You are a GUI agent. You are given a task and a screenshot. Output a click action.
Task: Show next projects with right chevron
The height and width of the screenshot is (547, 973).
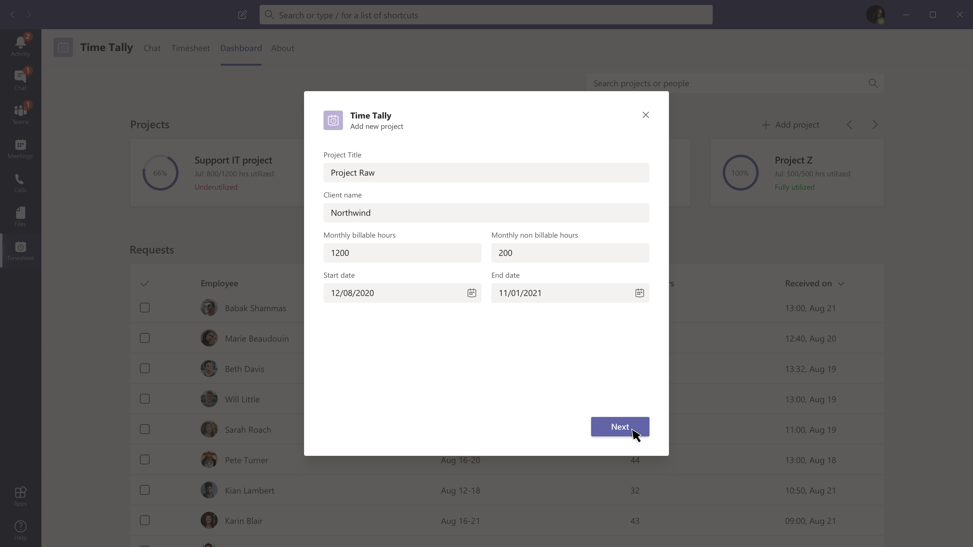pos(875,125)
